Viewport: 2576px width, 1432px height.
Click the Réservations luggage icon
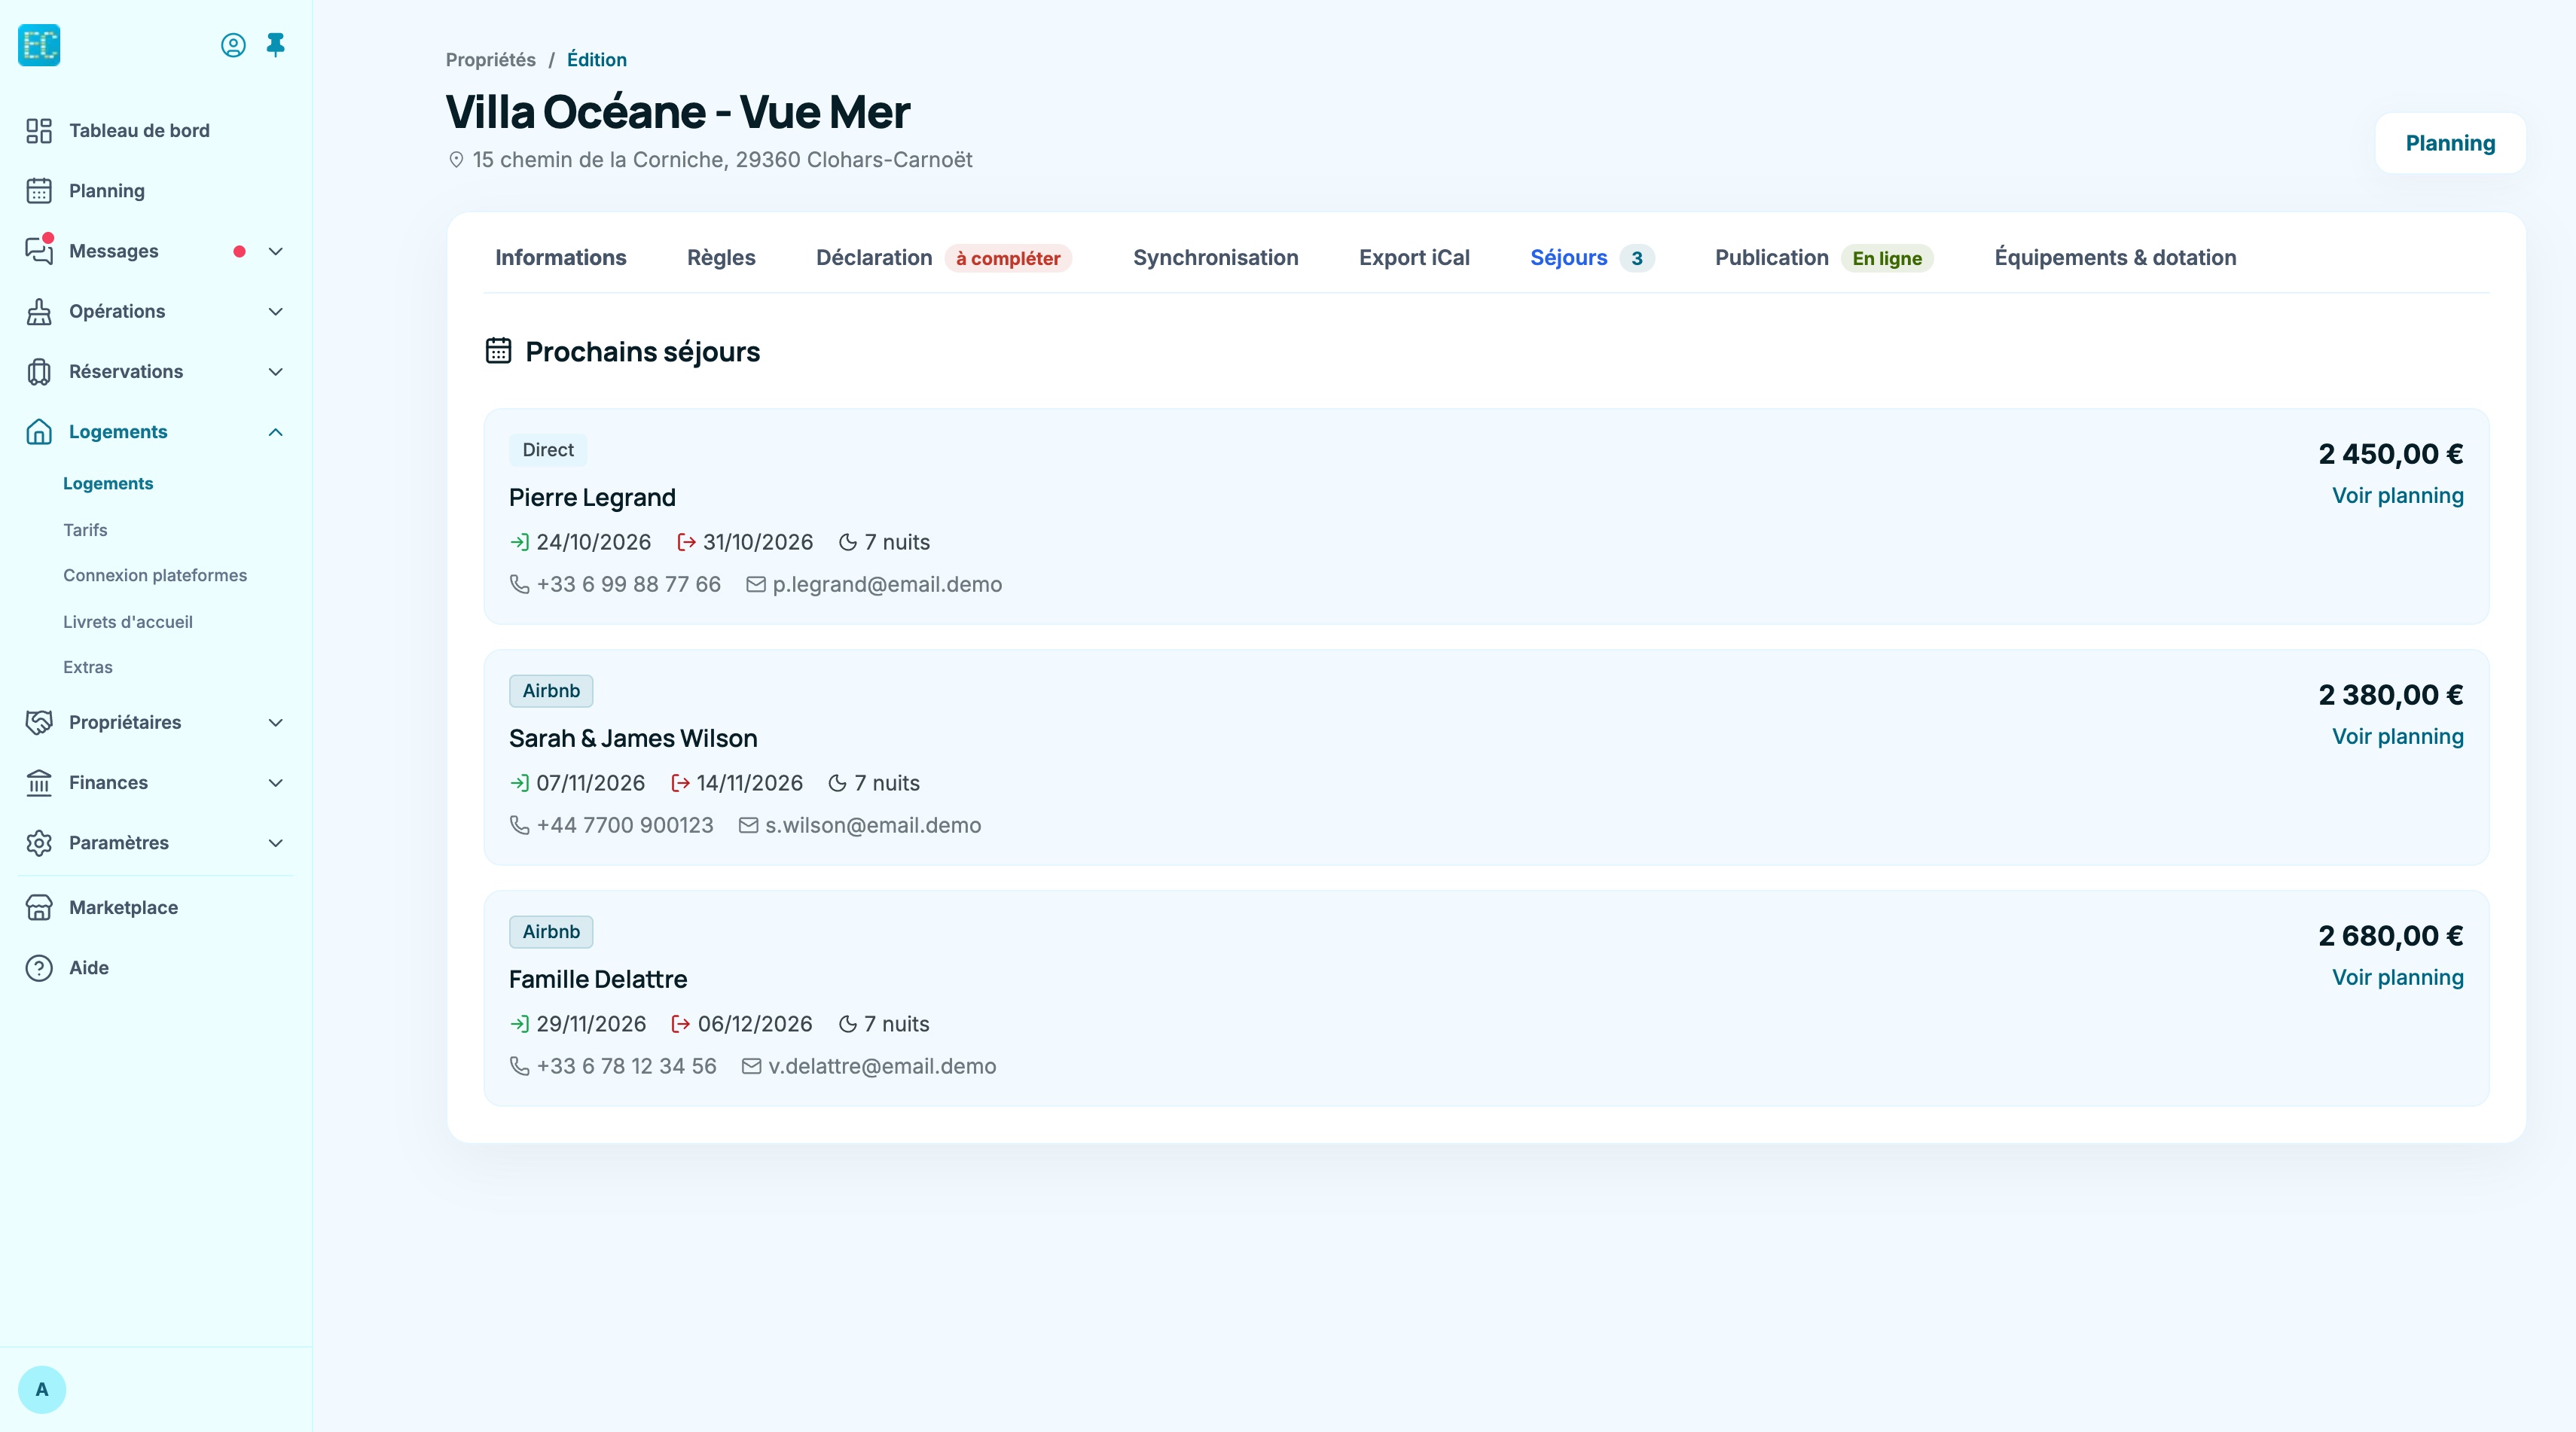tap(39, 372)
